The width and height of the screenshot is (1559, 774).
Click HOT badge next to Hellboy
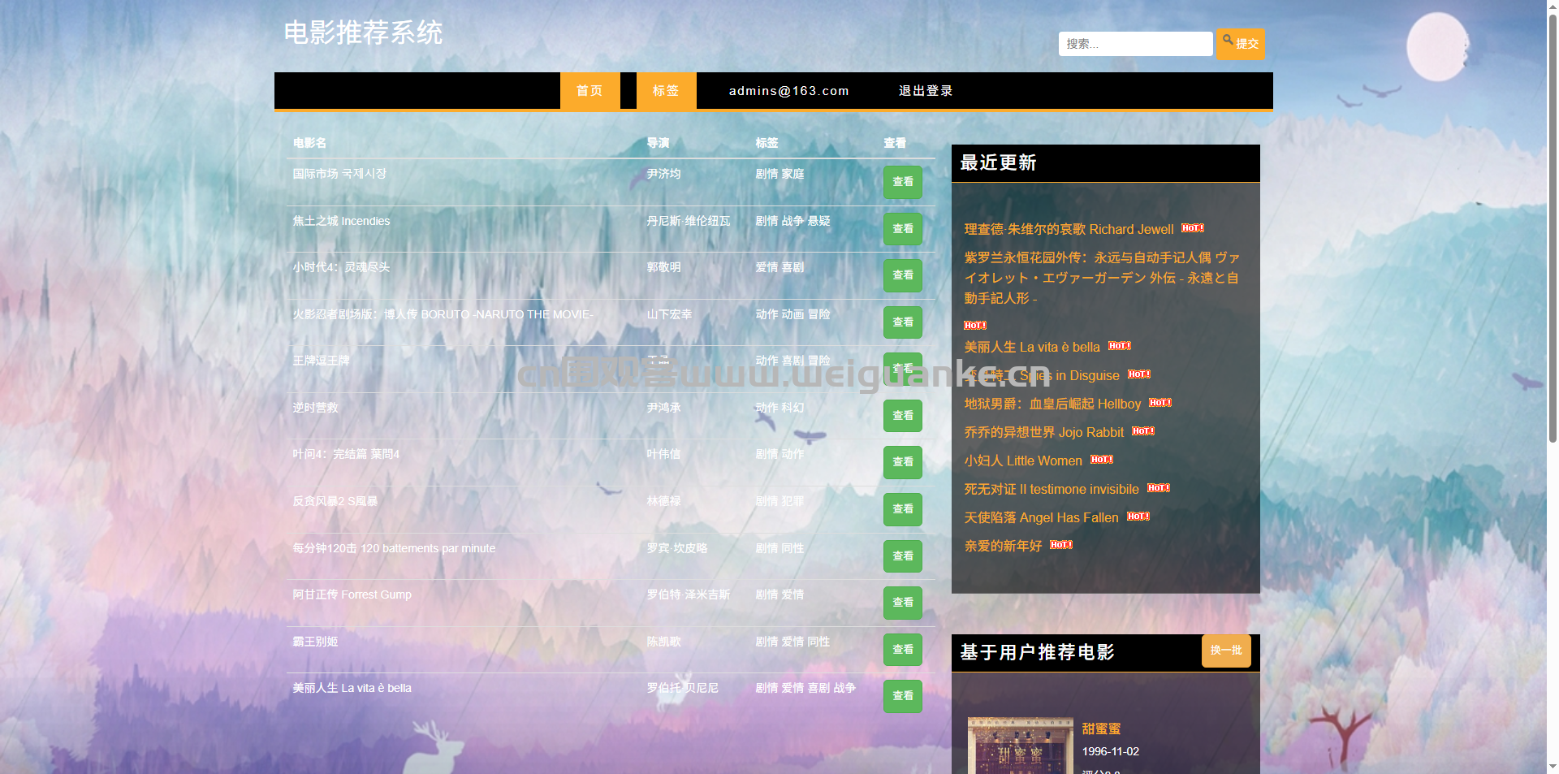click(1160, 403)
